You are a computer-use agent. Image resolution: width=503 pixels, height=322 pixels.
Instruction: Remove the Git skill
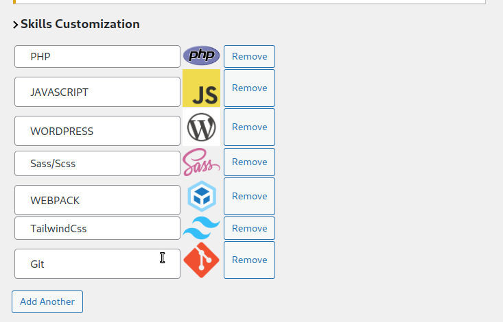pyautogui.click(x=249, y=260)
